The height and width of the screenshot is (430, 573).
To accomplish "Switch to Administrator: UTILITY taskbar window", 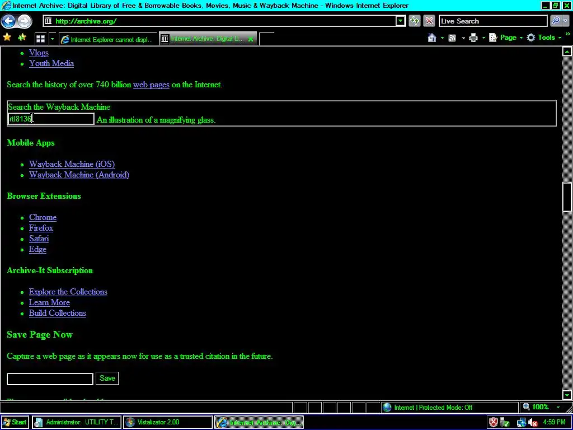I will point(76,422).
